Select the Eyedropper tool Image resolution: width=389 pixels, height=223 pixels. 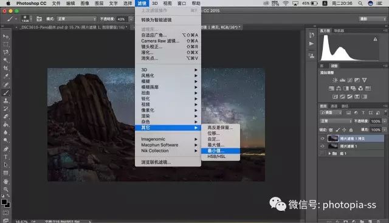(x=5, y=76)
